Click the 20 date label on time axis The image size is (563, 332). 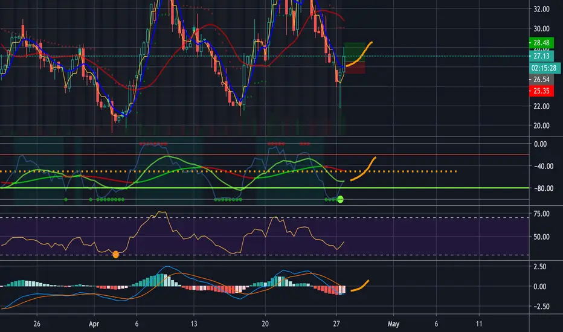(x=265, y=324)
